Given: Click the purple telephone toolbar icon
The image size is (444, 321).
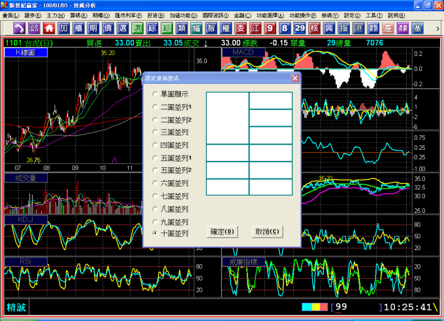Looking at the screenshot, I should coord(19,28).
